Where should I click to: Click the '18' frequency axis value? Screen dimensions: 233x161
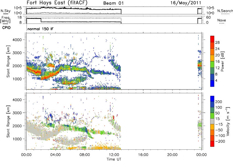pos(20,17)
